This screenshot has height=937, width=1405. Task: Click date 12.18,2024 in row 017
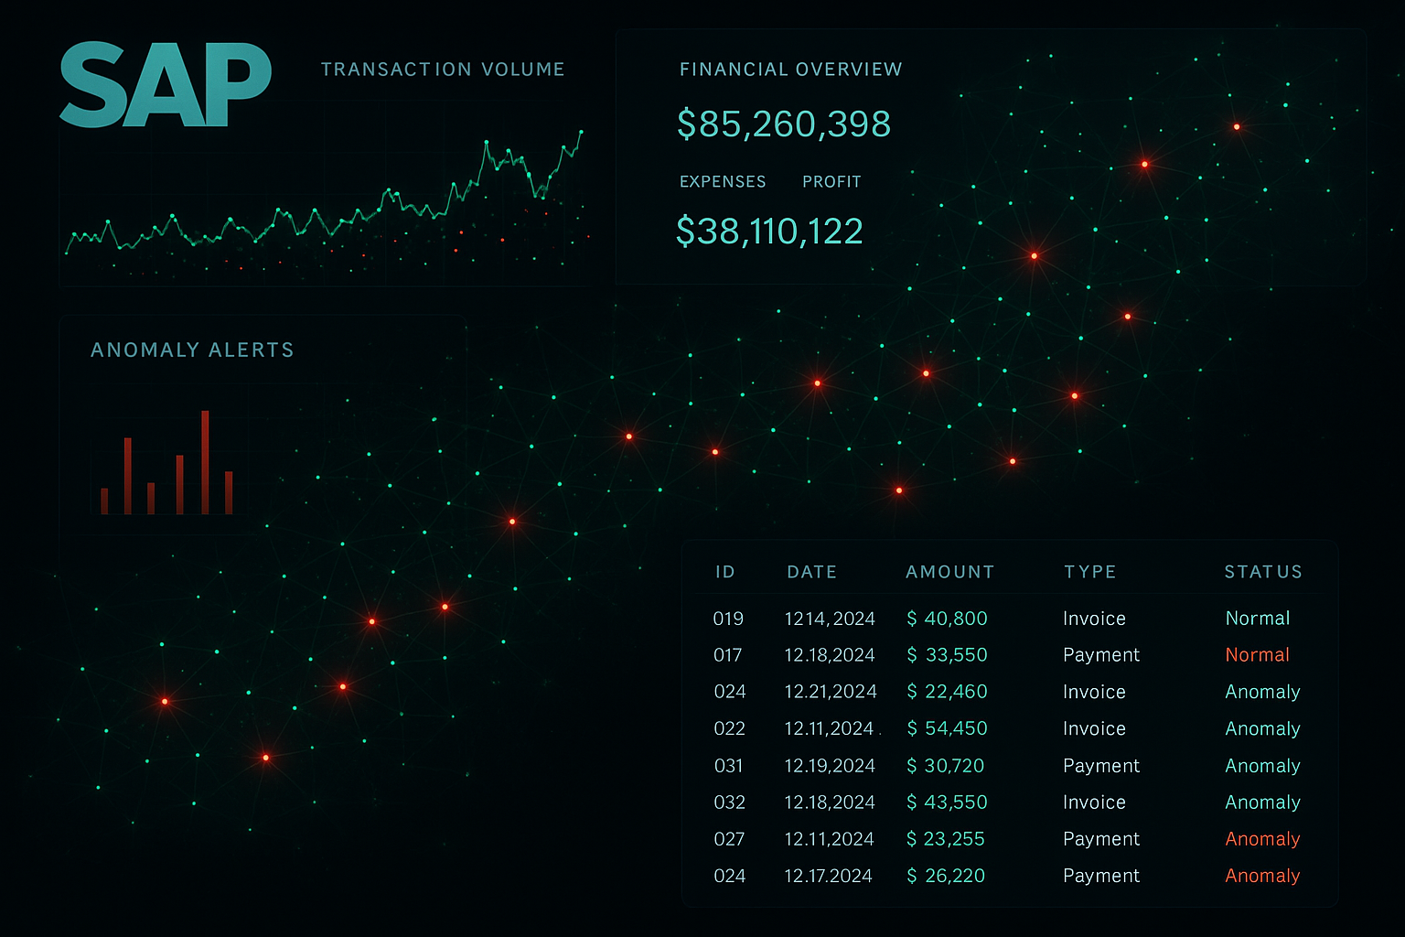(x=830, y=655)
